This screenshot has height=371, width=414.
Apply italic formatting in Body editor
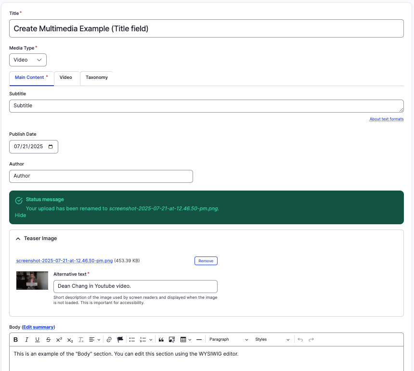tap(26, 340)
